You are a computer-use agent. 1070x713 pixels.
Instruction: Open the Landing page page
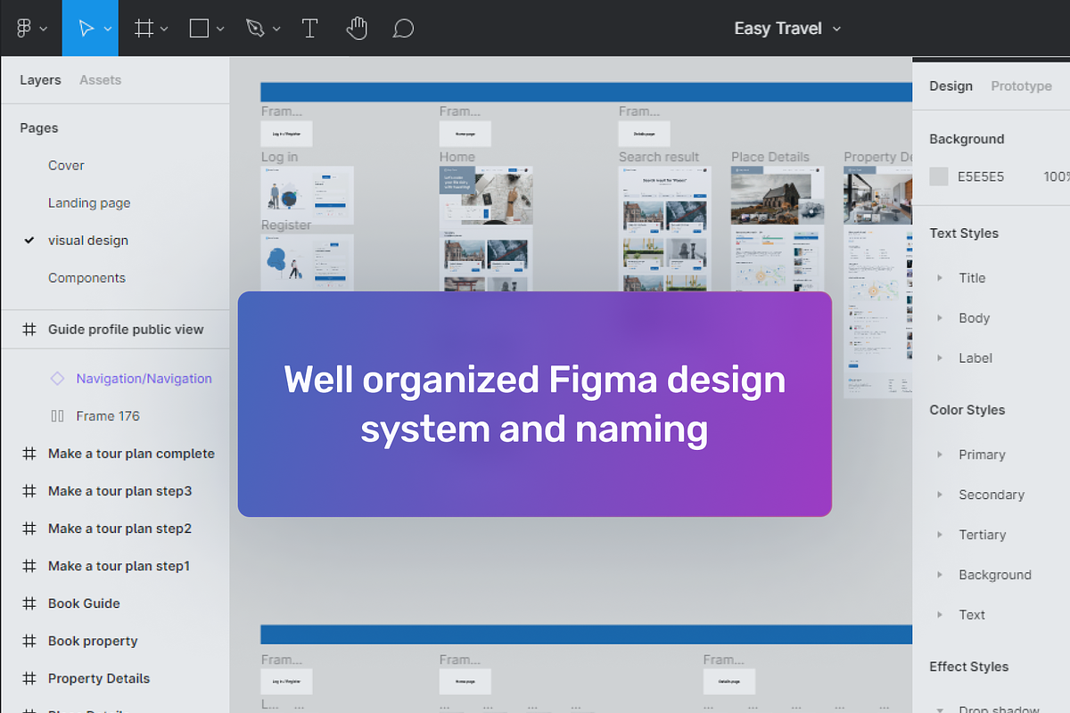(89, 203)
